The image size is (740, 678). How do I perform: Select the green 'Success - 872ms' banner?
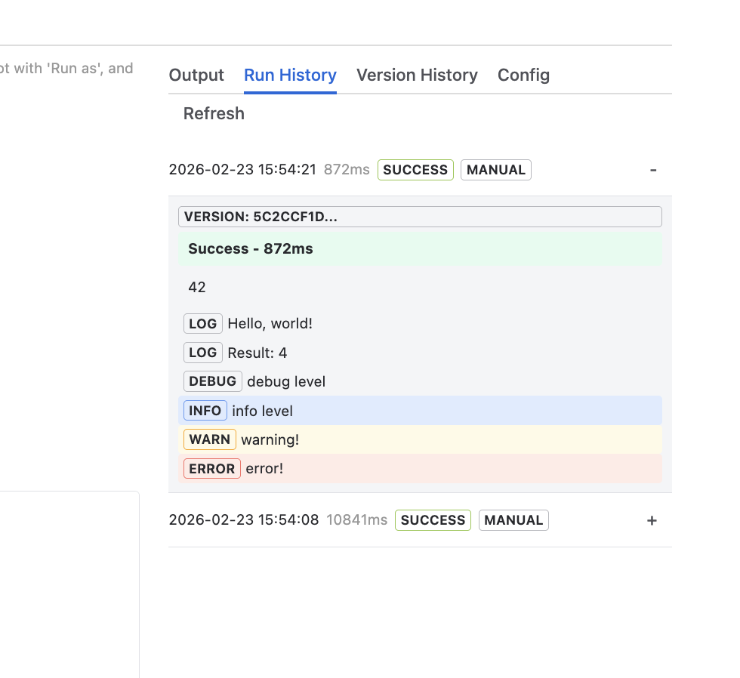click(x=419, y=249)
